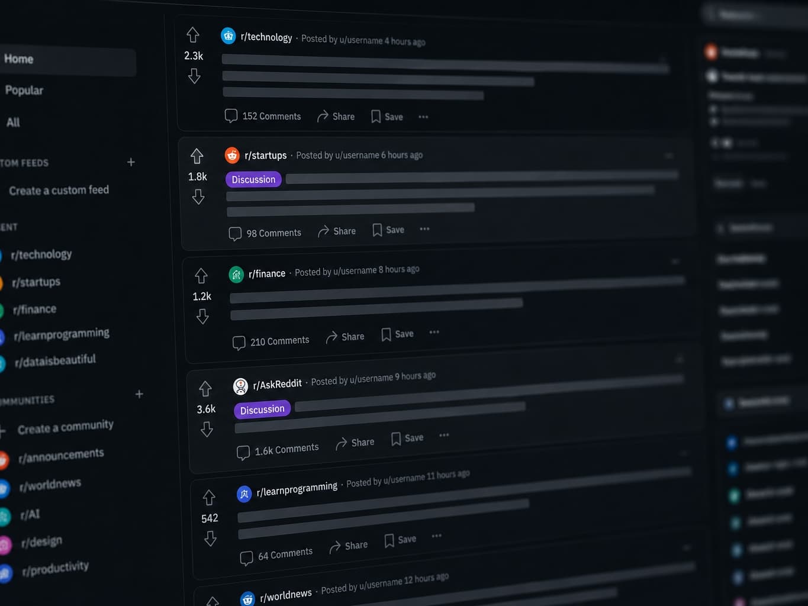The image size is (808, 606).
Task: Share the r/technology post
Action: pyautogui.click(x=336, y=117)
